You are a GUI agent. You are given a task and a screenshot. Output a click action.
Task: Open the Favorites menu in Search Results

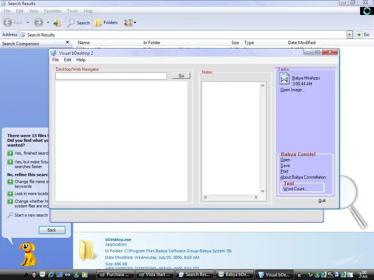(x=53, y=11)
